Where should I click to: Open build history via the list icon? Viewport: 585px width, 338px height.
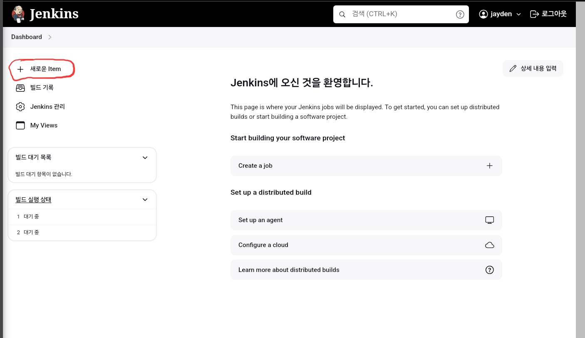[x=20, y=88]
